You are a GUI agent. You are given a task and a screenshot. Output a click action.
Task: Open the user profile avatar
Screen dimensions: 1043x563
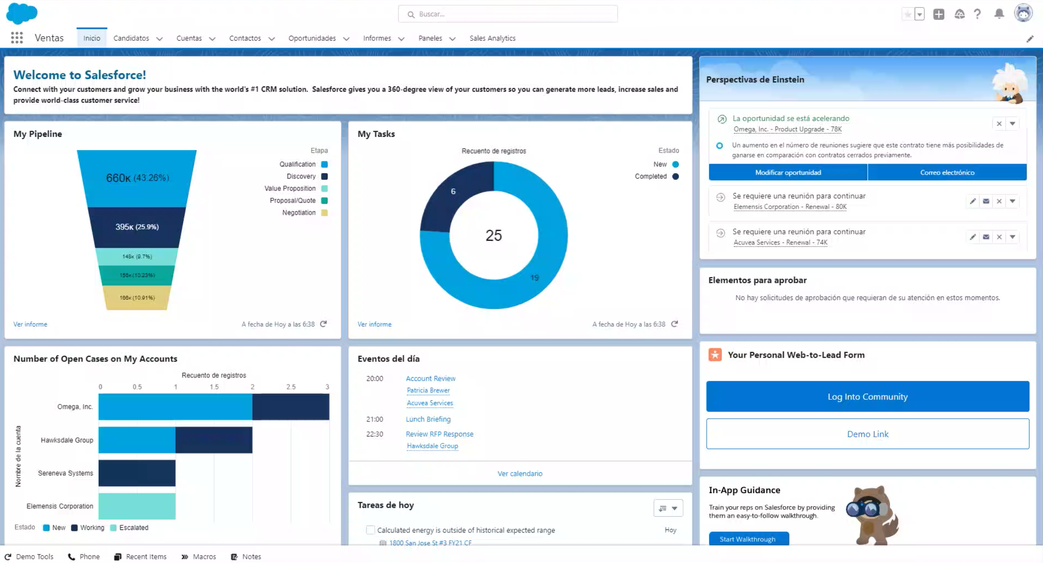[1023, 13]
